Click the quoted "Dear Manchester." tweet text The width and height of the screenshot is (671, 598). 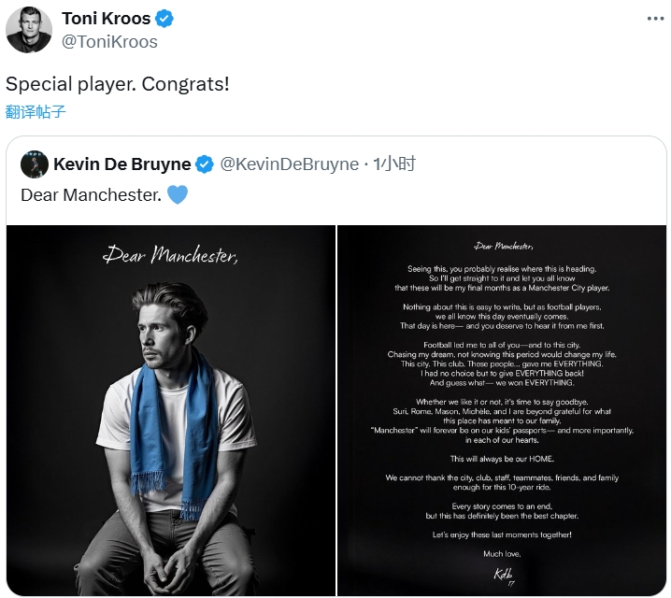[91, 195]
